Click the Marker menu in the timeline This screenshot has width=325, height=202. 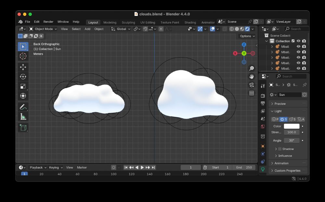click(x=82, y=167)
